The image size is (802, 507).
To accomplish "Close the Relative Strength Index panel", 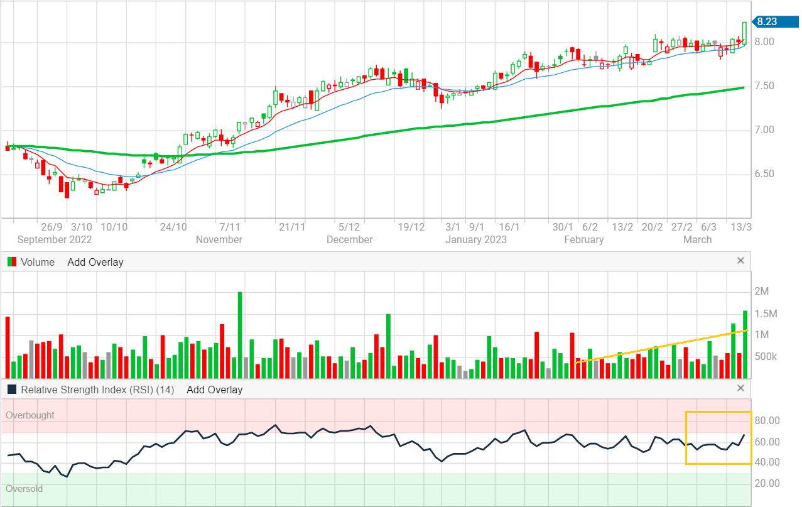I will click(740, 388).
